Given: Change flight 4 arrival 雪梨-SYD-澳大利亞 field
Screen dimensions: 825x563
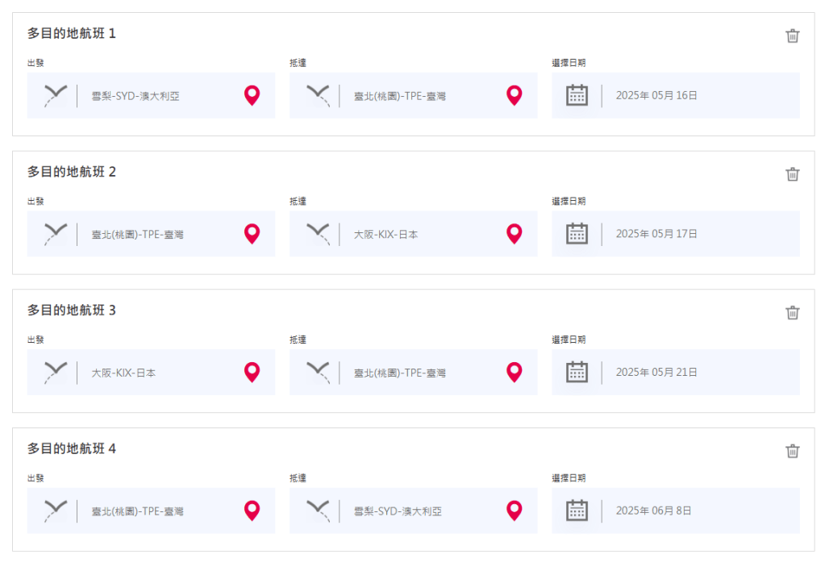Looking at the screenshot, I should tap(398, 511).
